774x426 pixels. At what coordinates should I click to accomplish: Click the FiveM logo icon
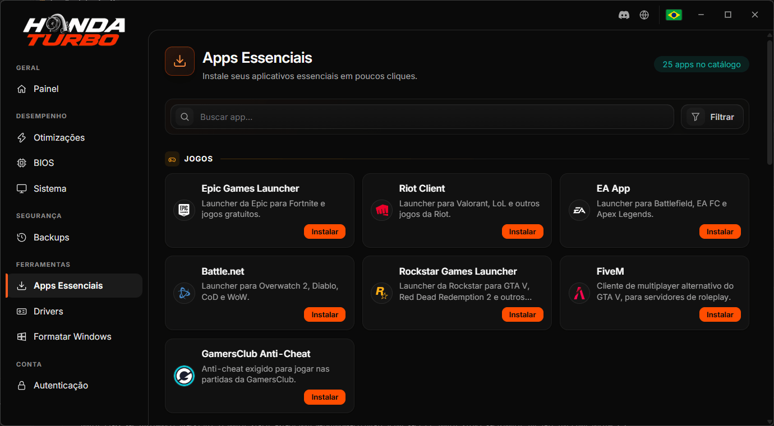click(x=579, y=293)
